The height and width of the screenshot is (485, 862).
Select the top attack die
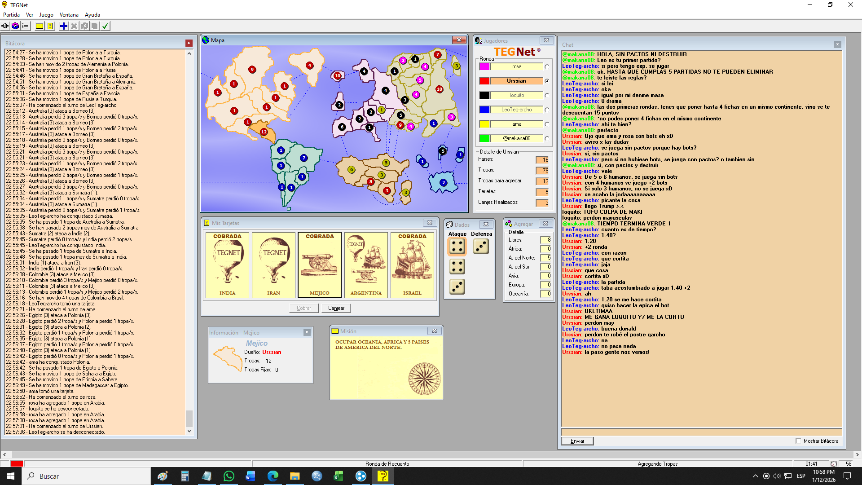(457, 247)
